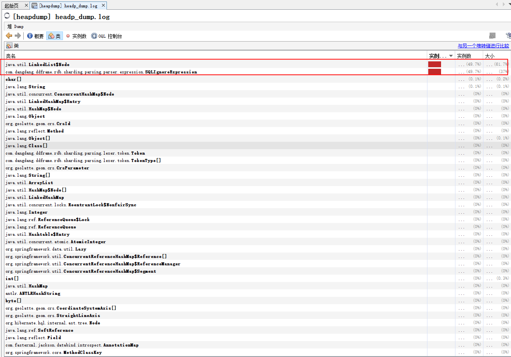Select the java.lang.ref.ReferenceQueue row
Screen dimensions: 511x357
tap(256, 227)
